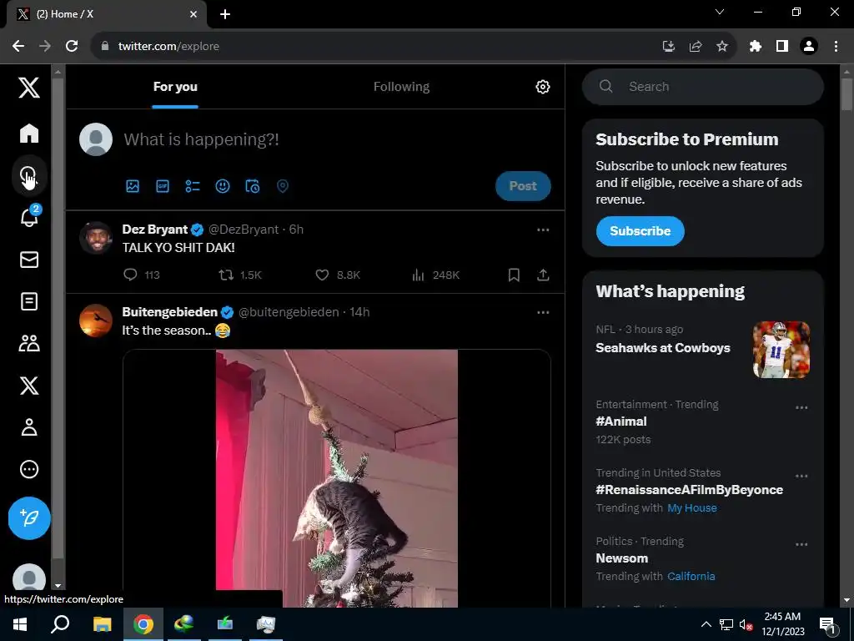The height and width of the screenshot is (641, 854).
Task: Open Communities people icon
Action: coord(29,343)
